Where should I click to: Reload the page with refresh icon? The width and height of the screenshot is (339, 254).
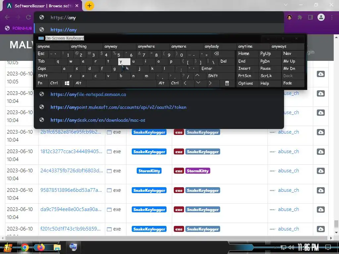coord(28,17)
